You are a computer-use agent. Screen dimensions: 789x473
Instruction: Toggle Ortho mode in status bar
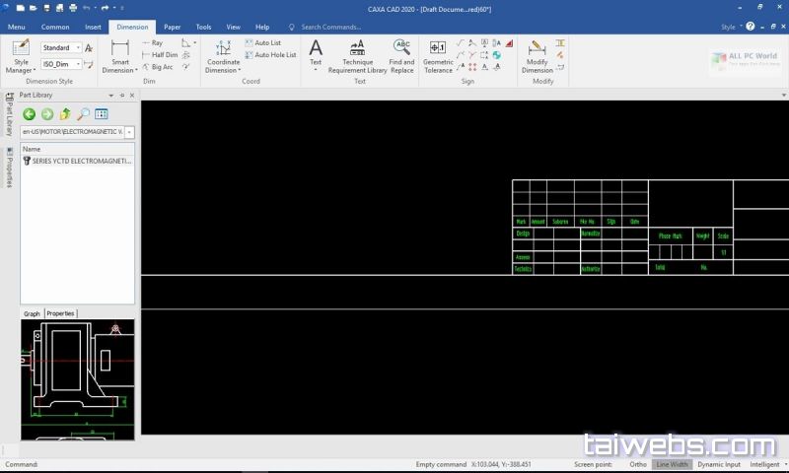[x=638, y=464]
